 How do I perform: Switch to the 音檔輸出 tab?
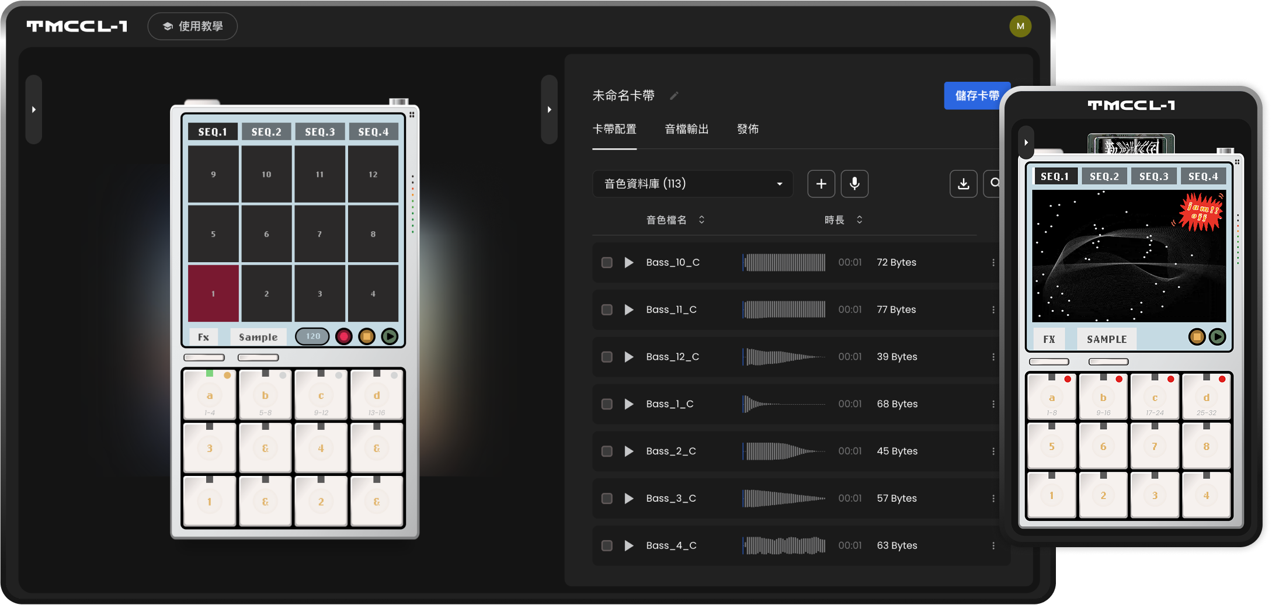tap(686, 129)
